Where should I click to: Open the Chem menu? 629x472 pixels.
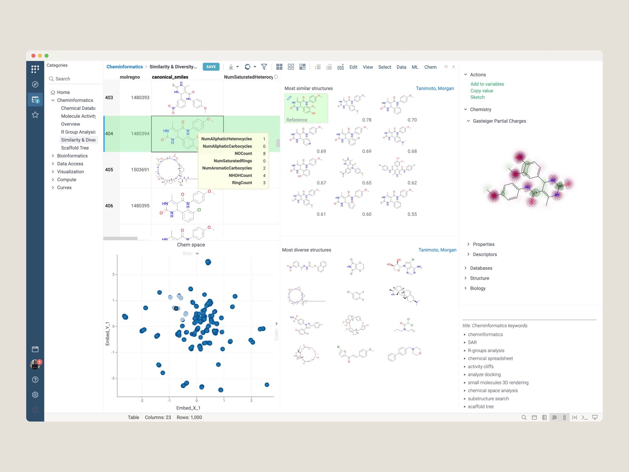coord(430,67)
